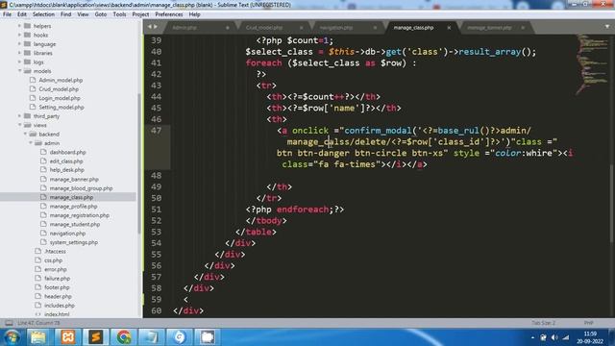
Task: Switch to the navigation.php tab
Action: click(336, 28)
